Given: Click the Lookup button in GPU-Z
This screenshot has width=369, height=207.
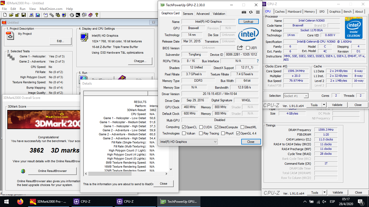Looking at the screenshot, I should pyautogui.click(x=249, y=22).
